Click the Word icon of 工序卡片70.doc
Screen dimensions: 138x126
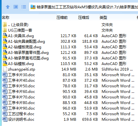point(5,97)
